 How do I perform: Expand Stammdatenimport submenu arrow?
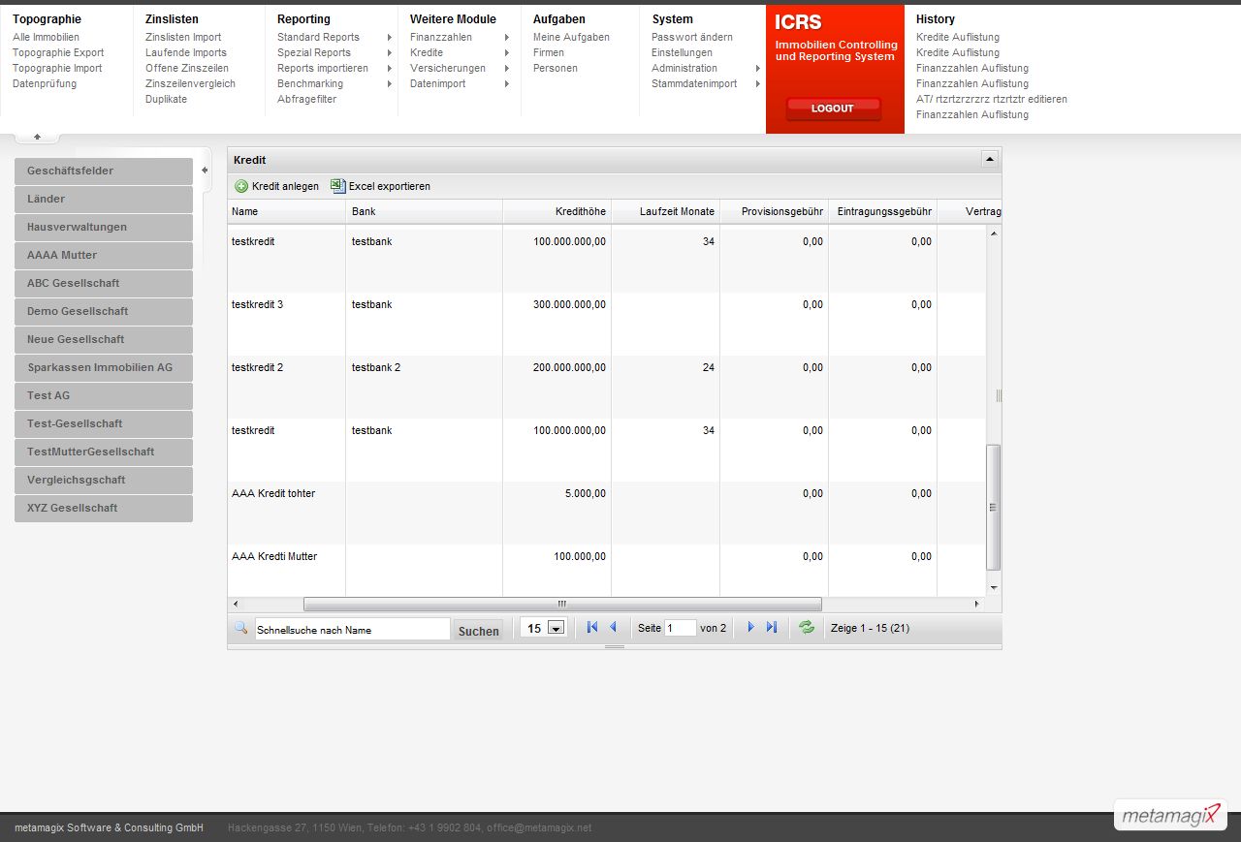(x=758, y=84)
